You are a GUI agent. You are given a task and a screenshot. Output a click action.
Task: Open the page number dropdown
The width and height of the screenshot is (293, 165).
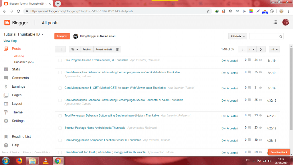pyautogui.click(x=252, y=49)
